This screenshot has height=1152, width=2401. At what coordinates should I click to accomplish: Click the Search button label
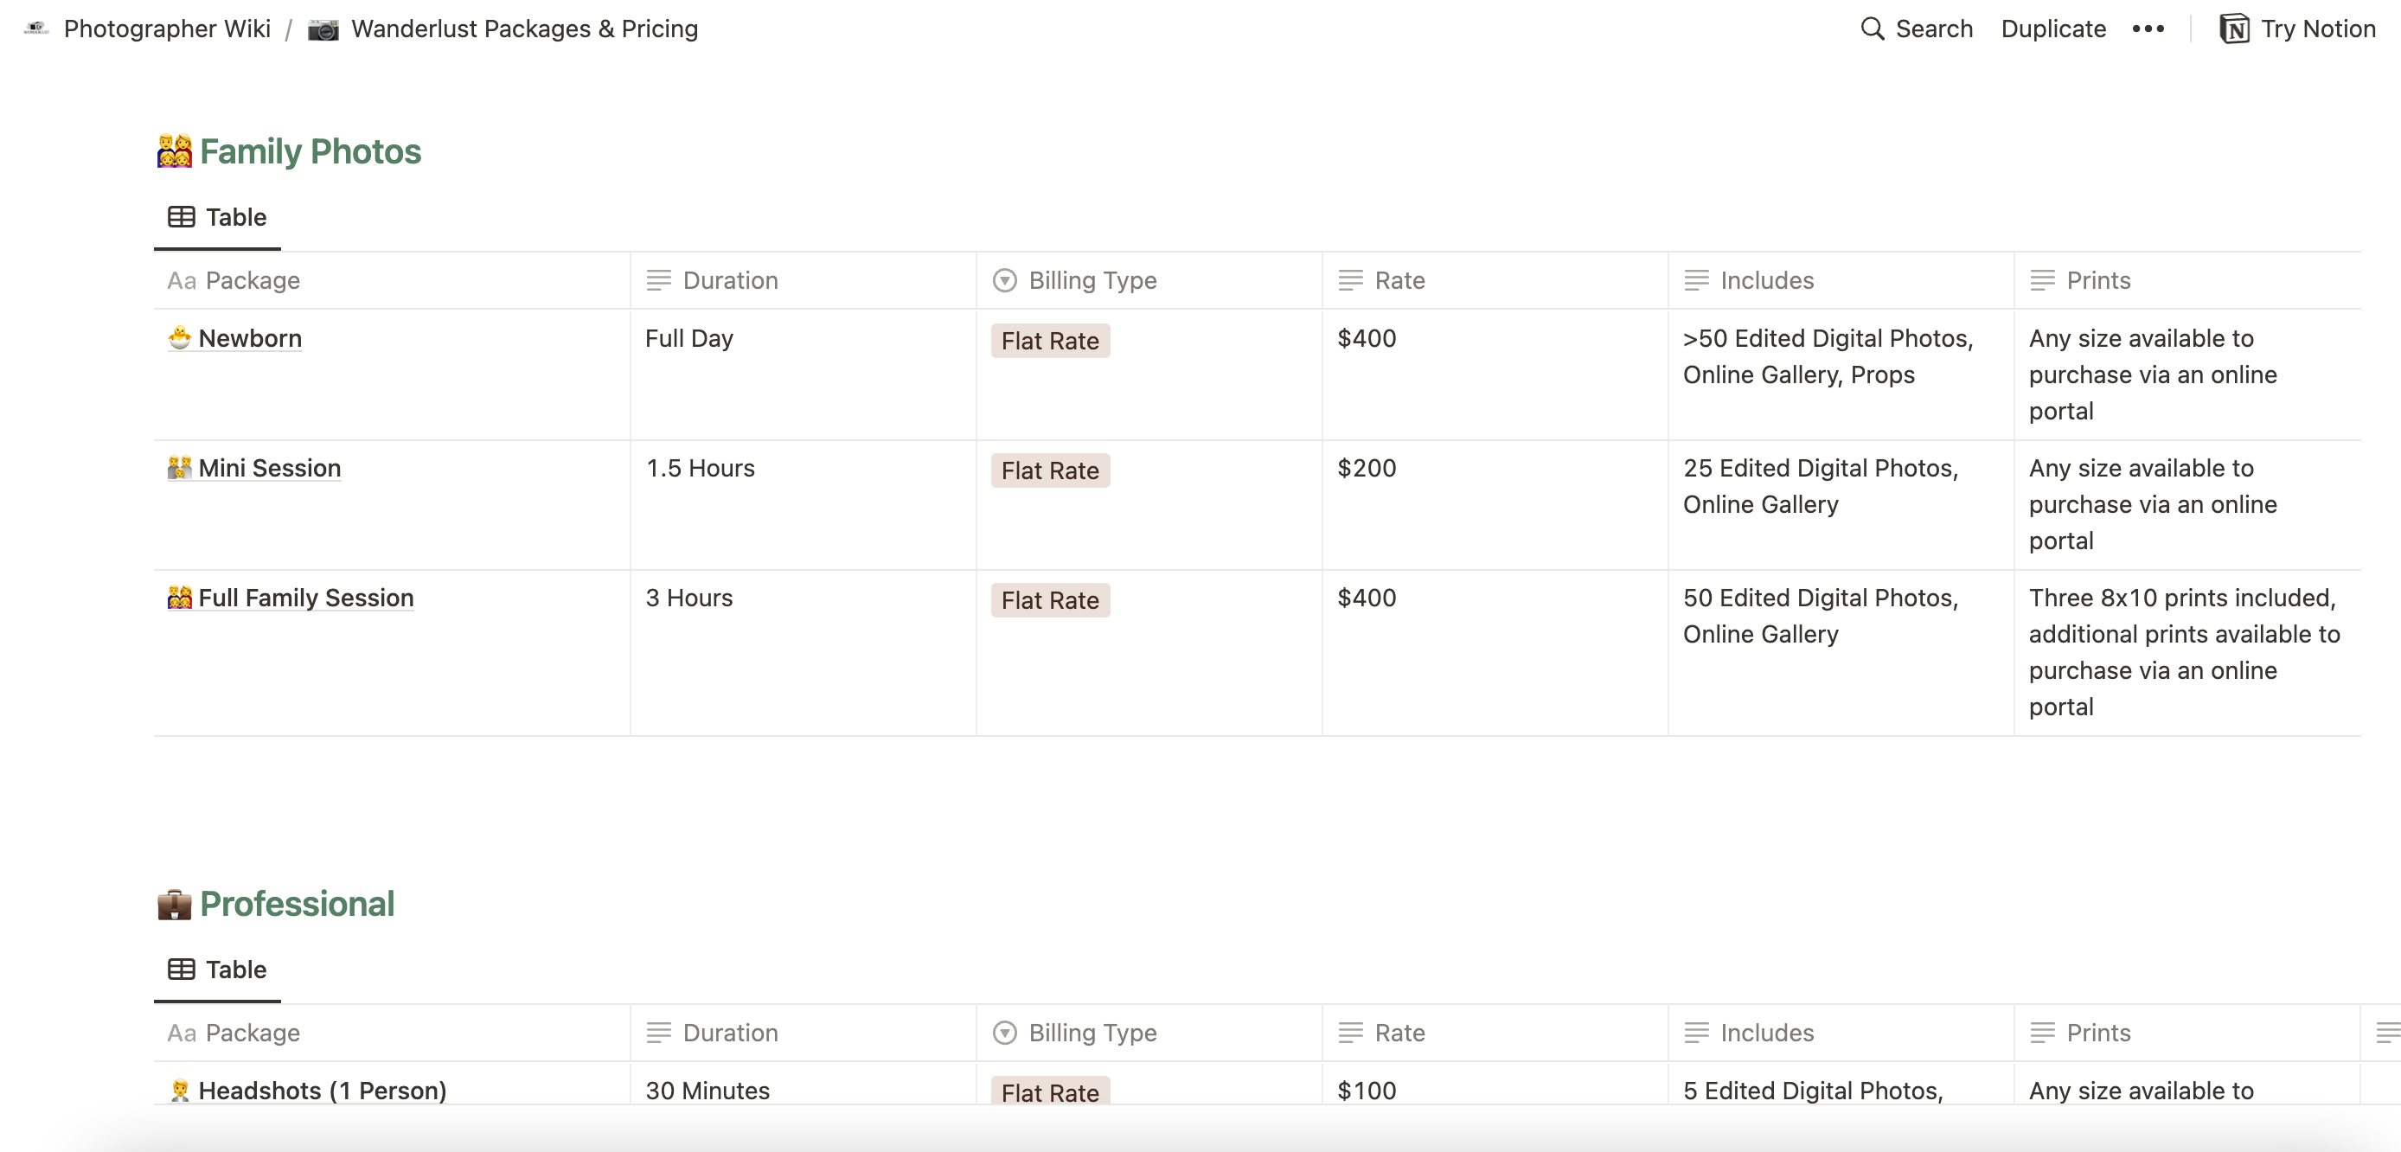1934,29
